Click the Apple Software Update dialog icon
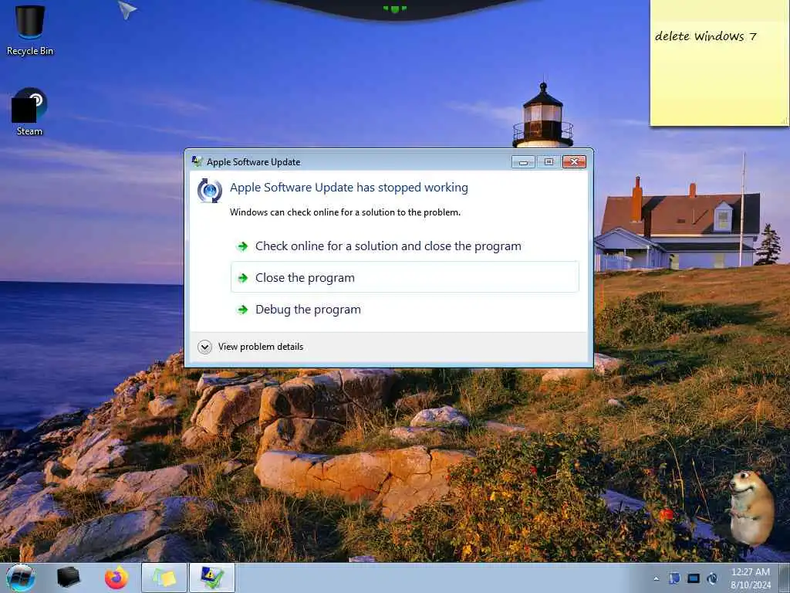This screenshot has height=593, width=790. (x=210, y=191)
